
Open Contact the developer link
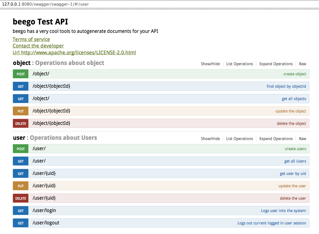(x=38, y=46)
